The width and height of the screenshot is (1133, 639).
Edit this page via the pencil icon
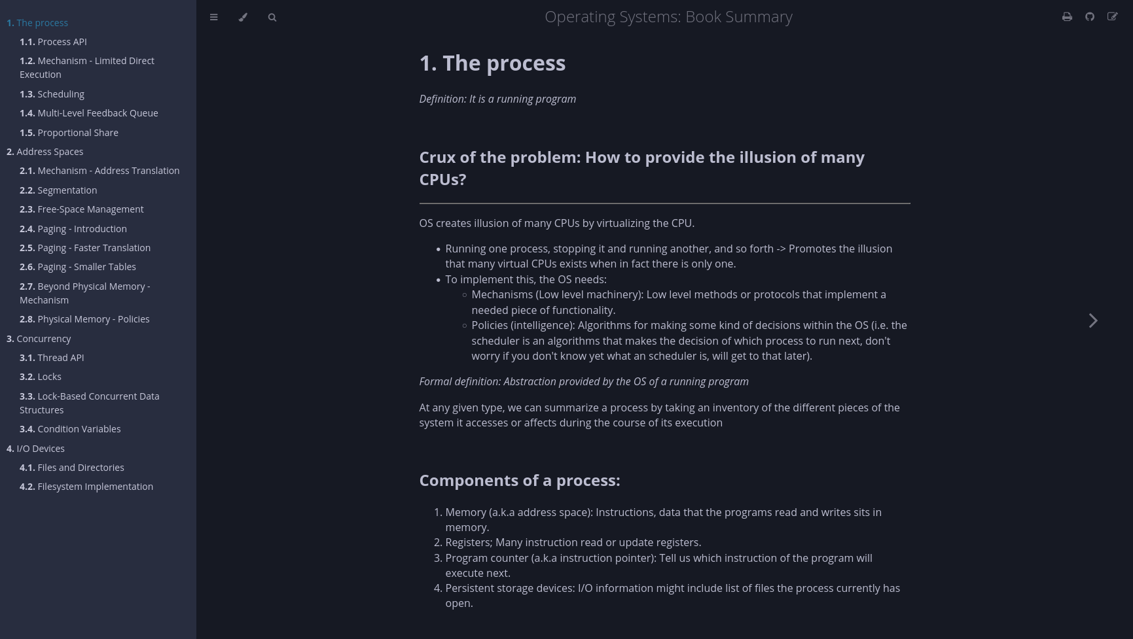(1113, 16)
